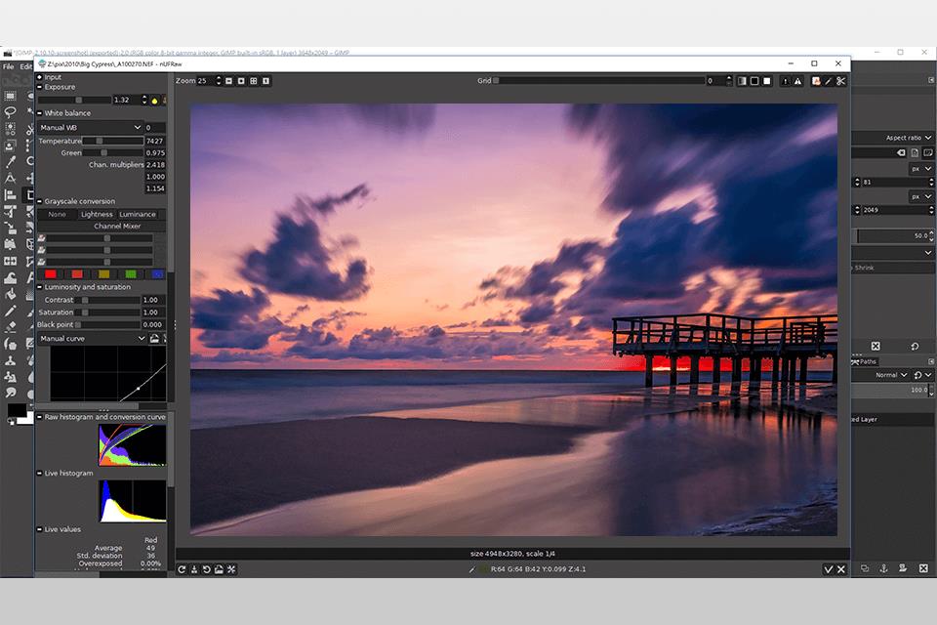Choose Luminance grayscale conversion mode
Image resolution: width=937 pixels, height=625 pixels.
(x=138, y=214)
